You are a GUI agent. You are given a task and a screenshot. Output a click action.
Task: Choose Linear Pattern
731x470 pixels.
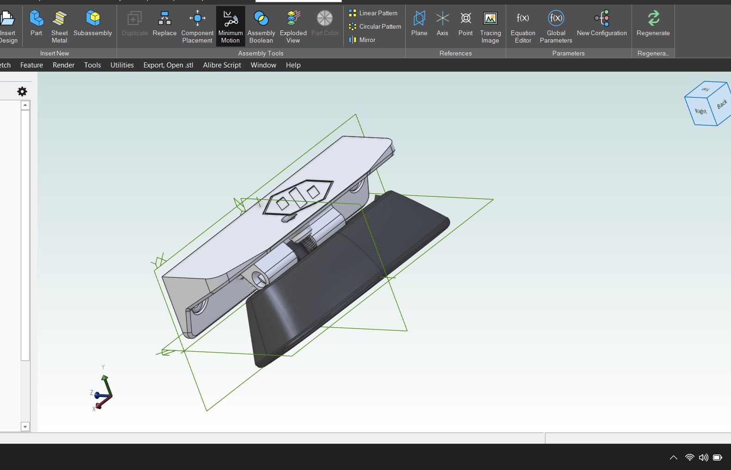[373, 13]
